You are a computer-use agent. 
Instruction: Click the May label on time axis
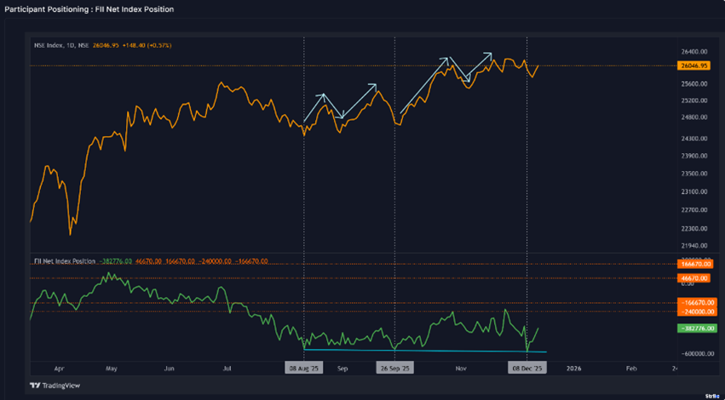(x=112, y=369)
